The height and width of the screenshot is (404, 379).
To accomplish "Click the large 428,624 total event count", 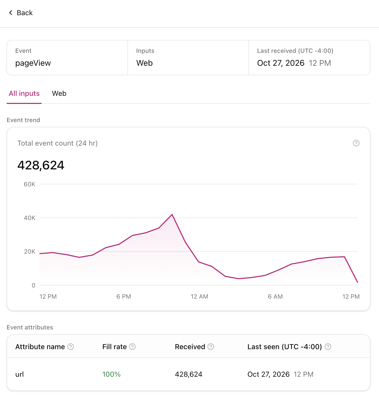I will [41, 165].
